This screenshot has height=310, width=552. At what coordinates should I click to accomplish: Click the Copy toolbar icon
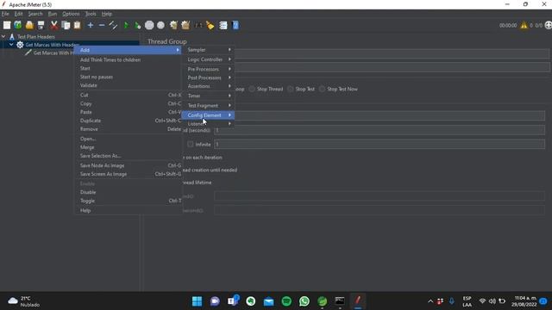click(66, 25)
